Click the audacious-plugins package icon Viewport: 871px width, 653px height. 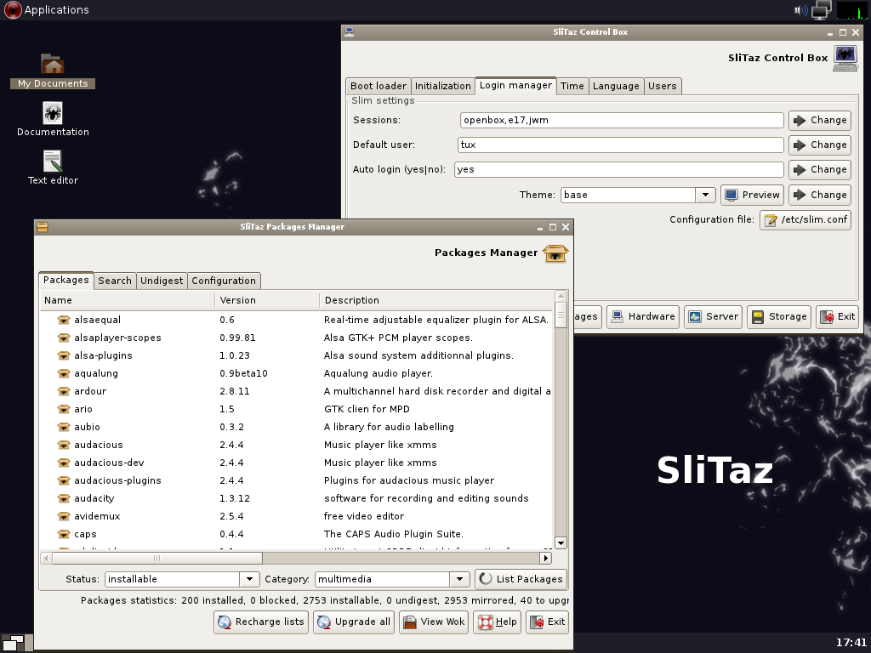64,480
